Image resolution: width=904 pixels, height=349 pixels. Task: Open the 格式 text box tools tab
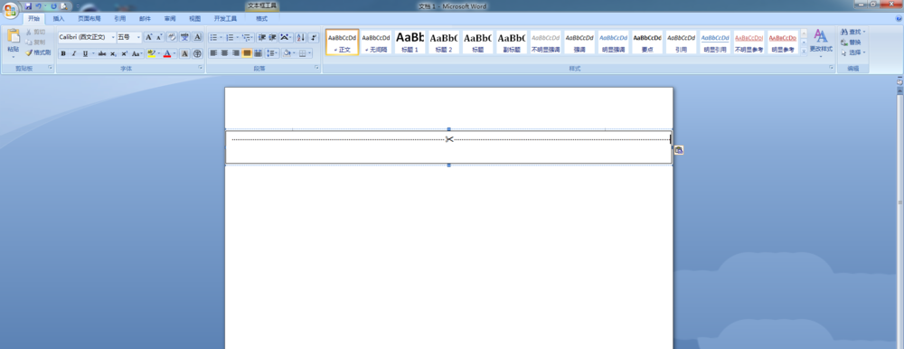(x=262, y=18)
